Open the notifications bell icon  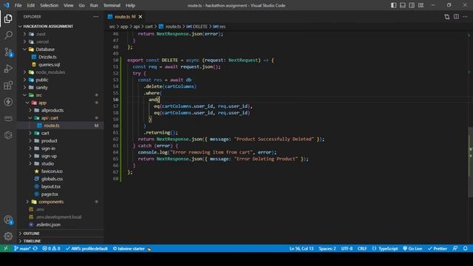pyautogui.click(x=465, y=248)
